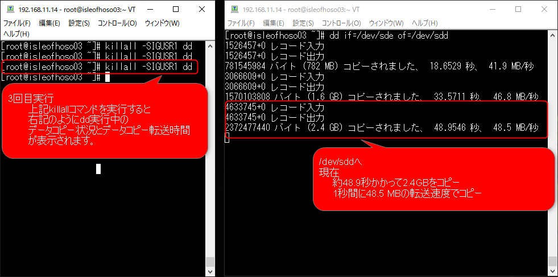Click the 3066609+0 レコード出力 line
Viewport: 558px width, 277px height.
pos(275,87)
